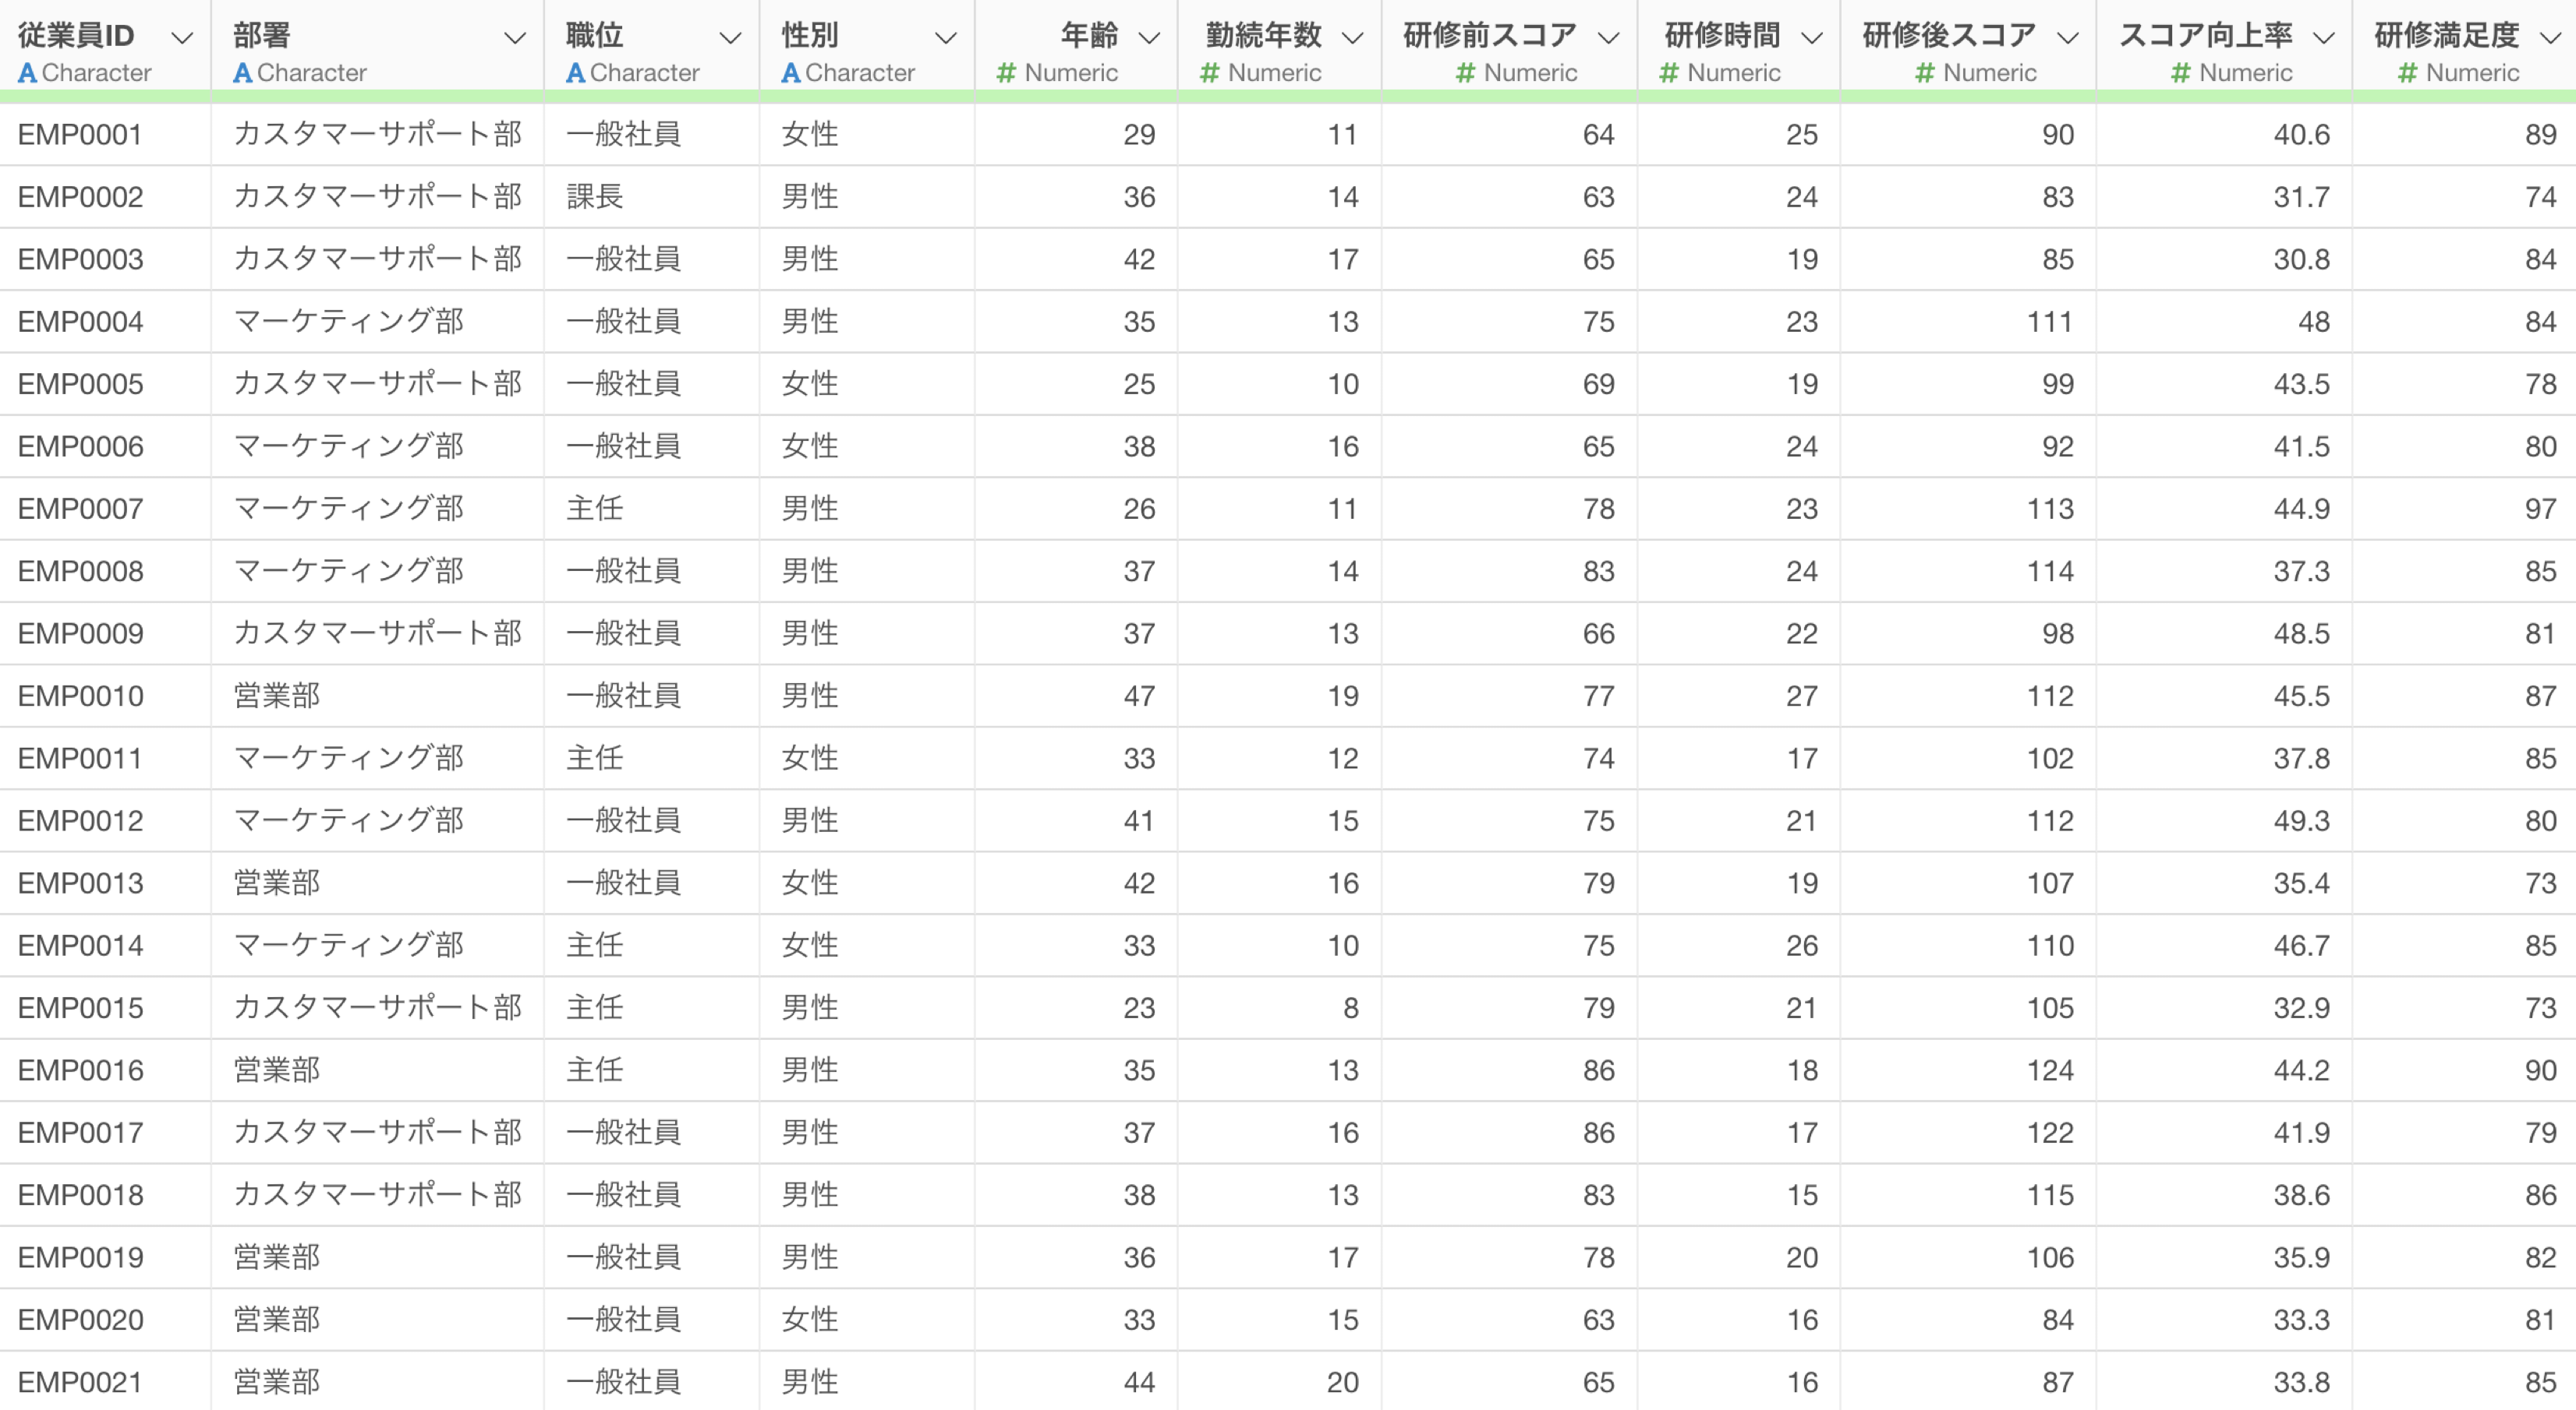This screenshot has height=1410, width=2576.
Task: Click the Numeric hash icon under 勤続年数
Action: point(1209,73)
